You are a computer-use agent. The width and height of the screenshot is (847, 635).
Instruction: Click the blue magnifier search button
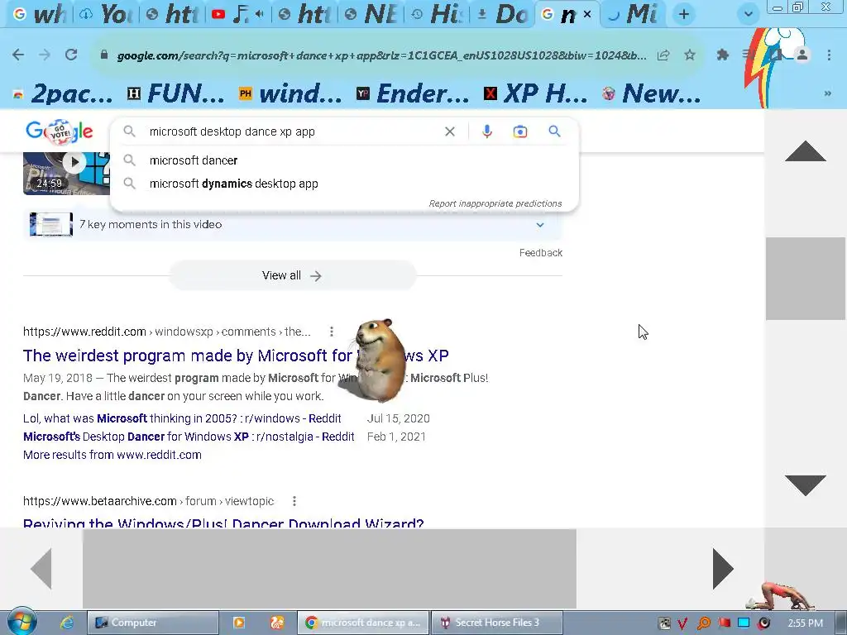[554, 131]
